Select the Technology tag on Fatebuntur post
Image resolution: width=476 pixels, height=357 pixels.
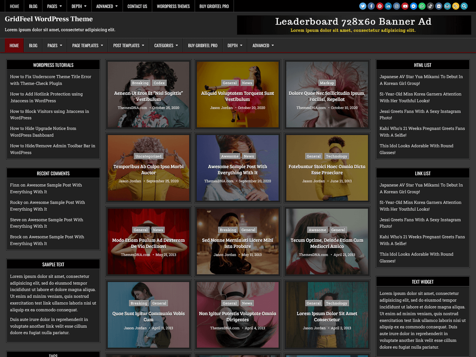click(337, 156)
